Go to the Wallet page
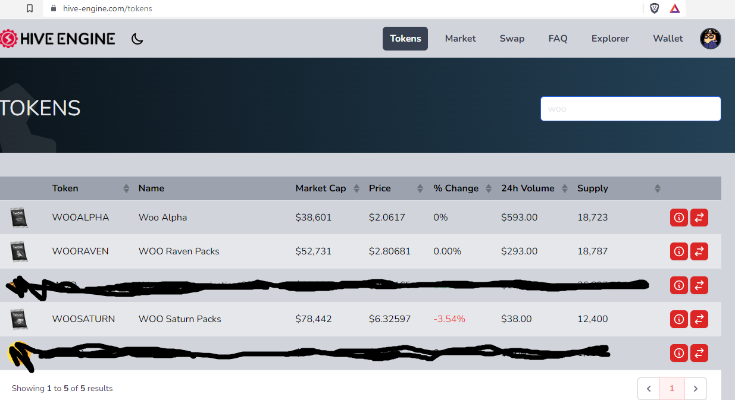This screenshot has width=735, height=400. [668, 39]
